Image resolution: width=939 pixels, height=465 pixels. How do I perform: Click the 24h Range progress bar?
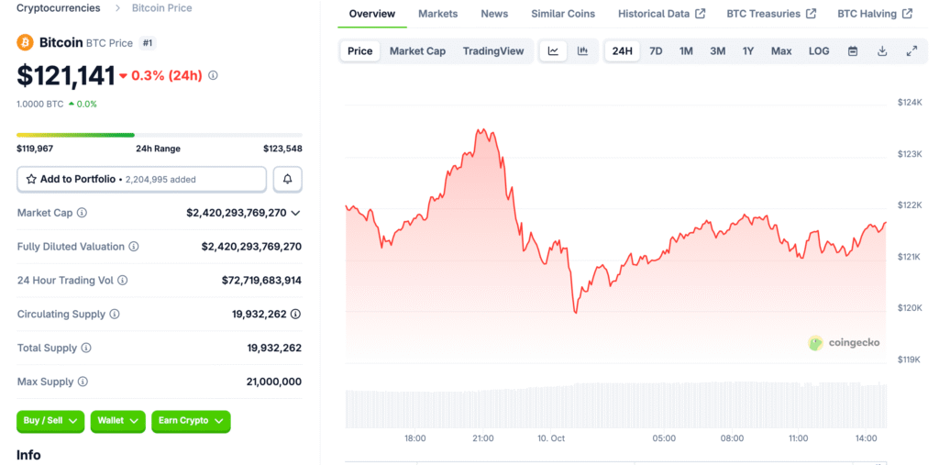coord(160,135)
